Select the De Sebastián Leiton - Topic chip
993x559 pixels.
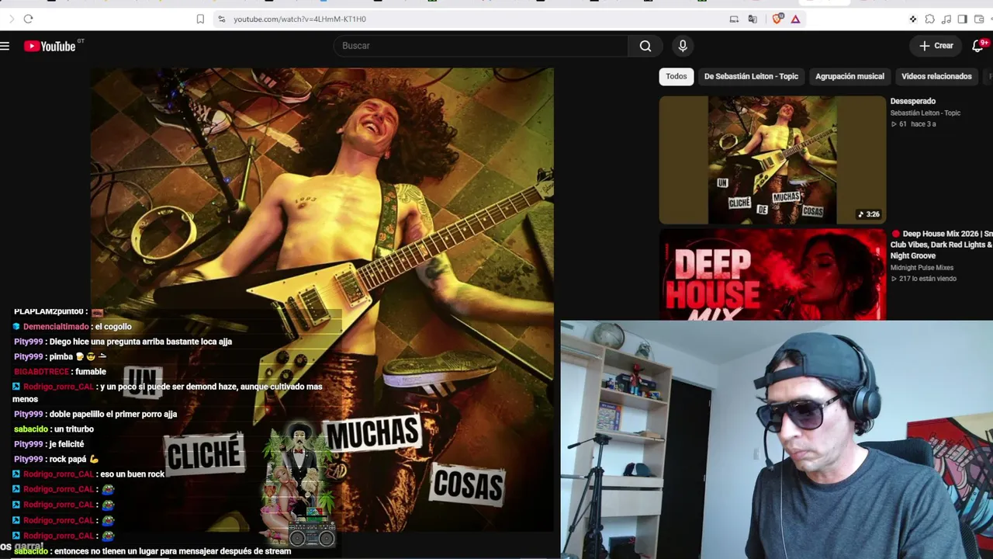[751, 76]
